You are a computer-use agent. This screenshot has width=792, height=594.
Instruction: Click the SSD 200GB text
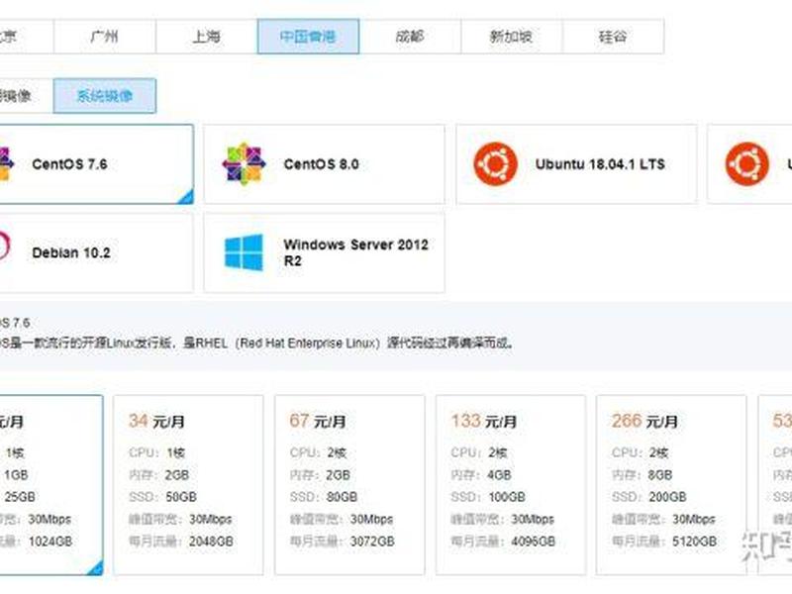click(649, 497)
